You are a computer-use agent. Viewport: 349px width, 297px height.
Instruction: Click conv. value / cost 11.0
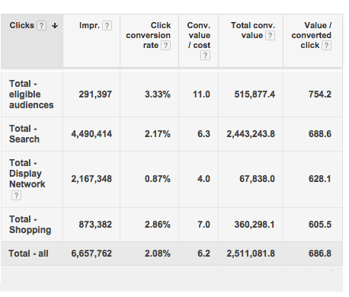(x=201, y=94)
